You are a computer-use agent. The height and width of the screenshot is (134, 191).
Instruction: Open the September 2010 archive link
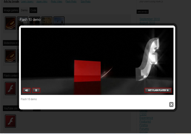coord(149,19)
